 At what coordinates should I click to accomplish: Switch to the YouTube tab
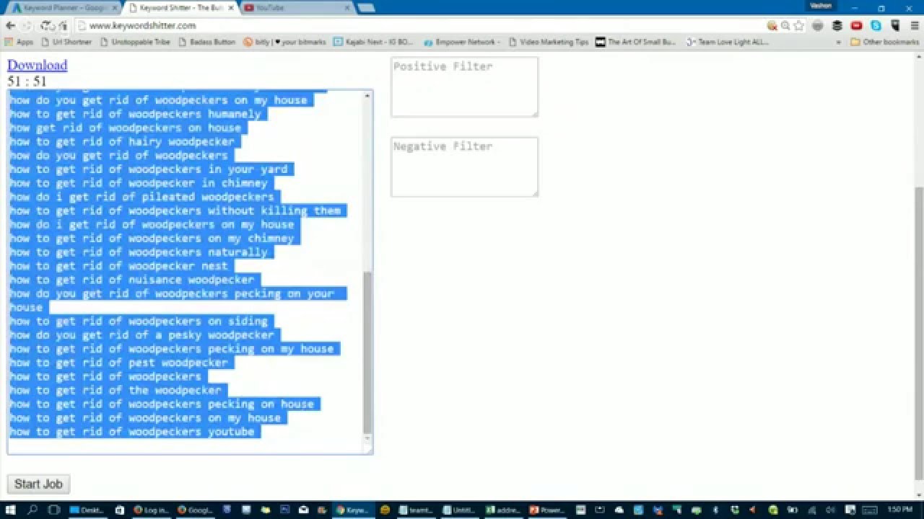[x=296, y=8]
